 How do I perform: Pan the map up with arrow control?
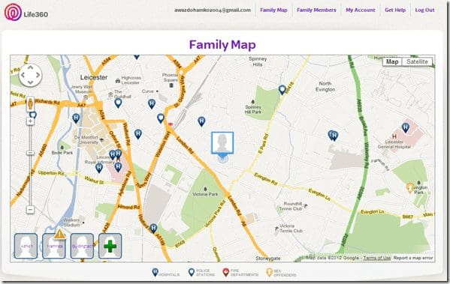point(30,68)
